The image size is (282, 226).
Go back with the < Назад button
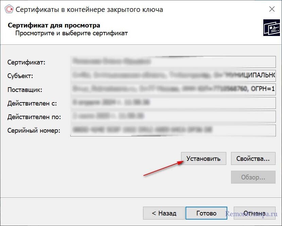(164, 213)
